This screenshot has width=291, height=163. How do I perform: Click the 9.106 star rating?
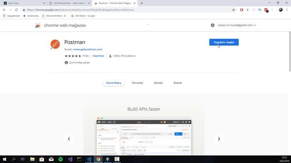76,56
